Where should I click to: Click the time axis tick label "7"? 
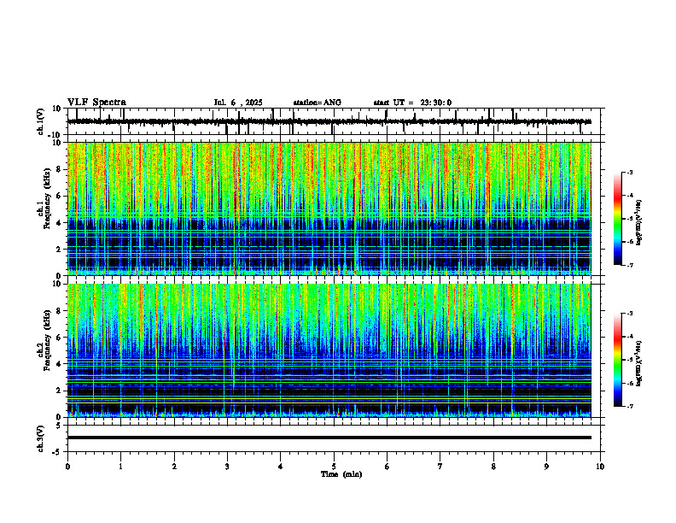coord(440,467)
